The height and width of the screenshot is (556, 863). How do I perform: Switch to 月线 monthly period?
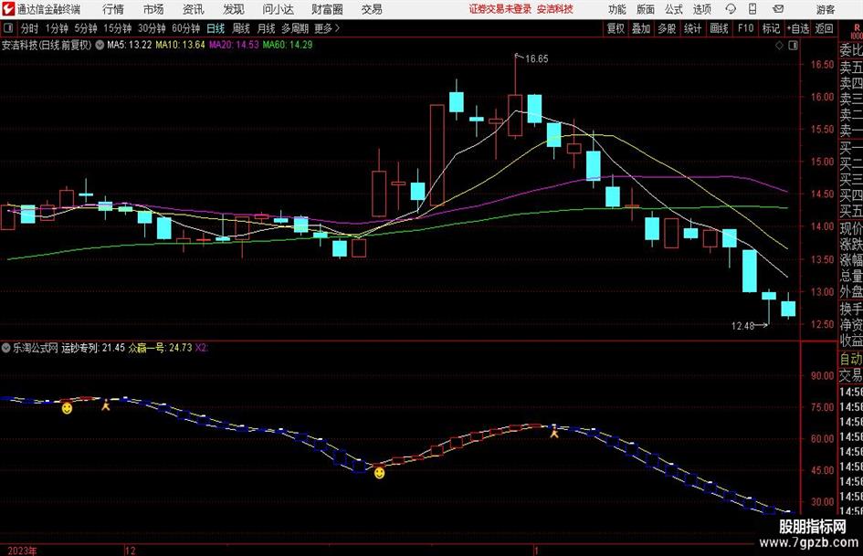pyautogui.click(x=267, y=28)
